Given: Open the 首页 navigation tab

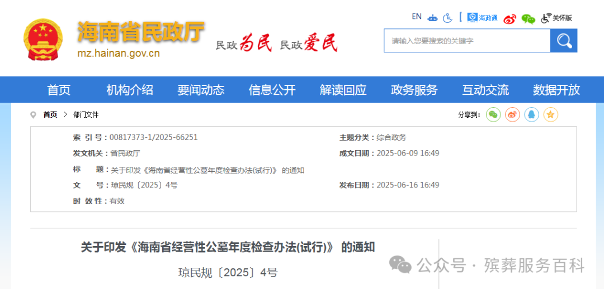Looking at the screenshot, I should coord(59,90).
